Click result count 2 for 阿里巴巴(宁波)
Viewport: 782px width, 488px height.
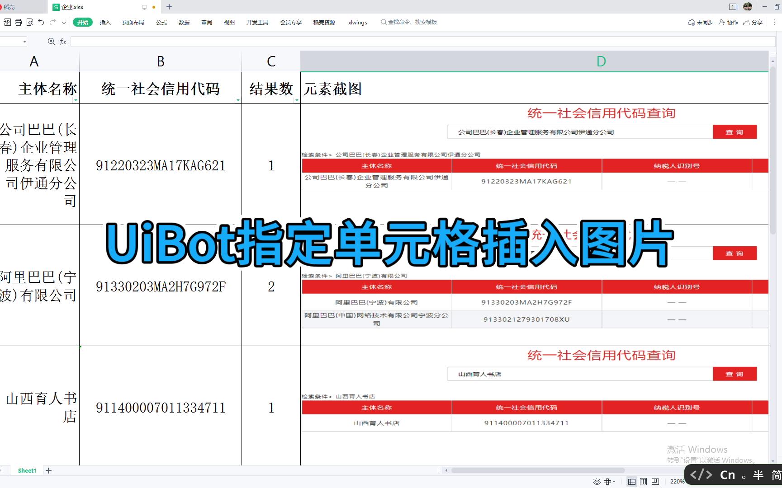(x=271, y=286)
